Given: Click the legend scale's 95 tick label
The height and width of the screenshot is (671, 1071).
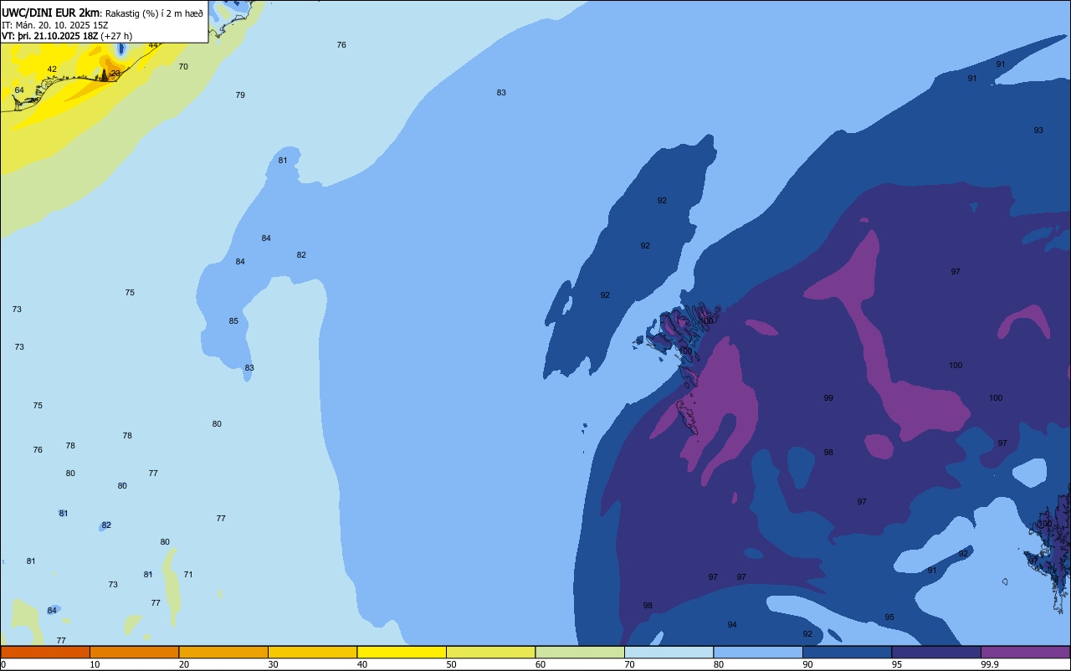Looking at the screenshot, I should (x=897, y=664).
